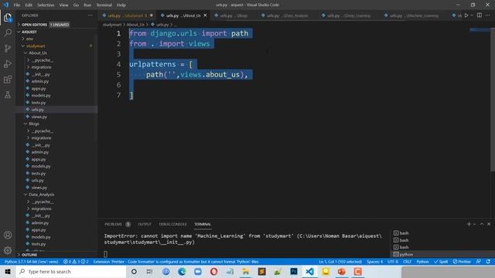Click the minimap highlighted slider

tap(480, 29)
